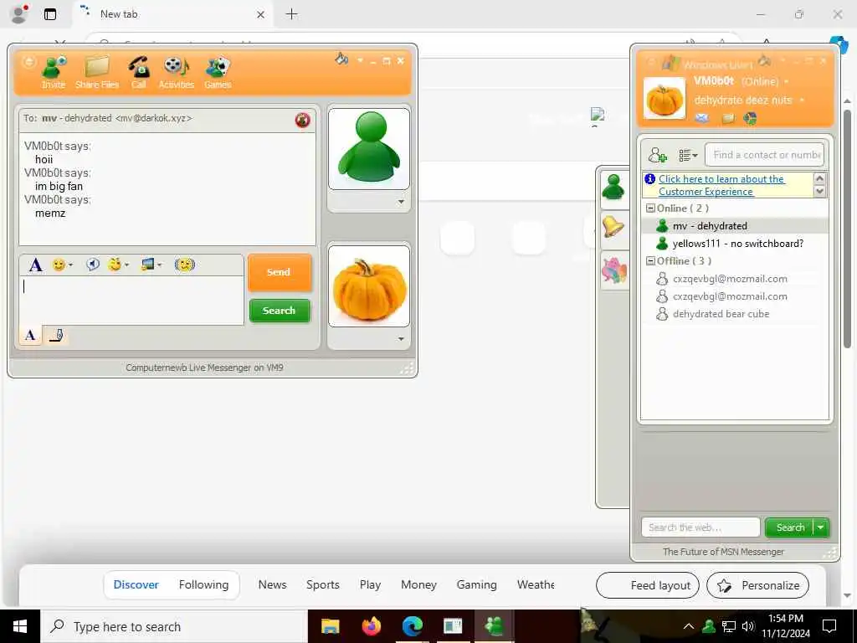
Task: Open dropdown under contact's green display picture
Action: (x=401, y=202)
